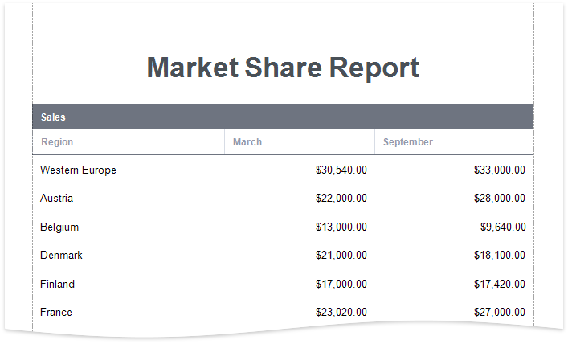568x344 pixels.
Task: Select Western Europe March value $30,540.00
Action: click(341, 170)
